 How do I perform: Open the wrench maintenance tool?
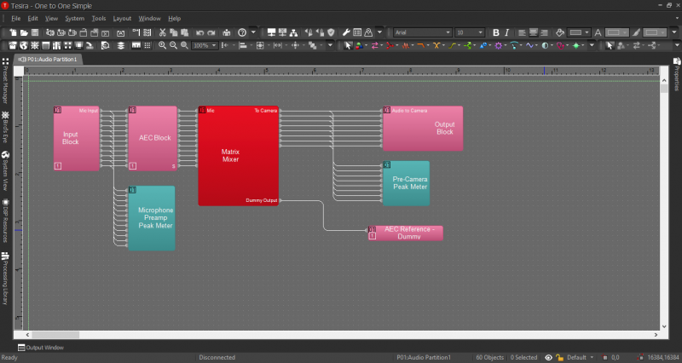[x=346, y=32]
